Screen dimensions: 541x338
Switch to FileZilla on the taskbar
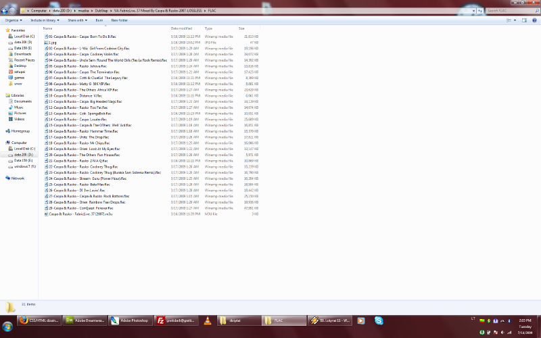176,320
